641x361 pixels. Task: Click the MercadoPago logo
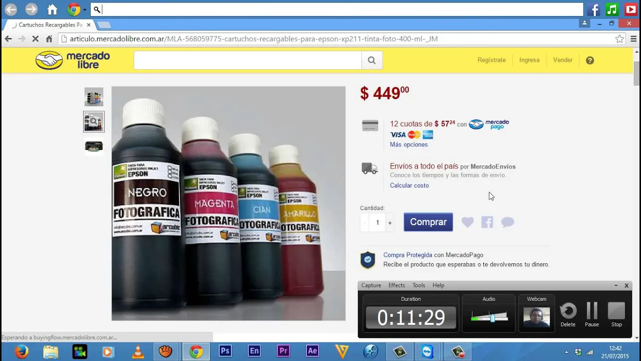click(x=489, y=124)
